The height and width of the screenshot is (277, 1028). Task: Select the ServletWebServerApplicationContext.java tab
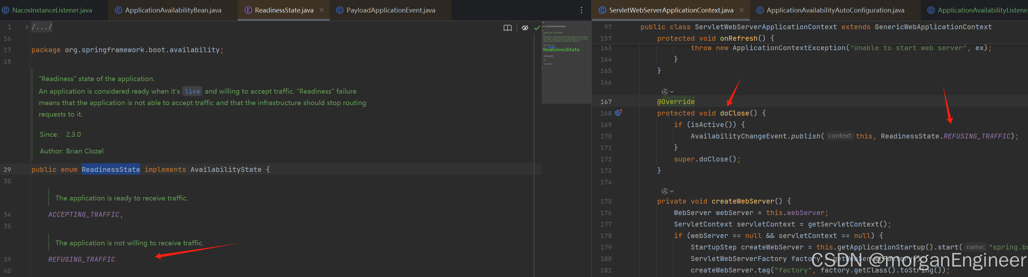pos(671,10)
